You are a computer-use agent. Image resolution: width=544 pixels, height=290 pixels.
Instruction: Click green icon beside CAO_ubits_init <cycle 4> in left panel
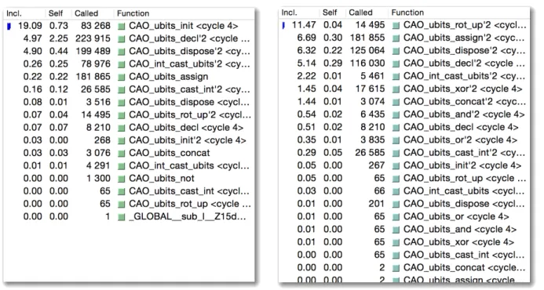[x=122, y=27]
